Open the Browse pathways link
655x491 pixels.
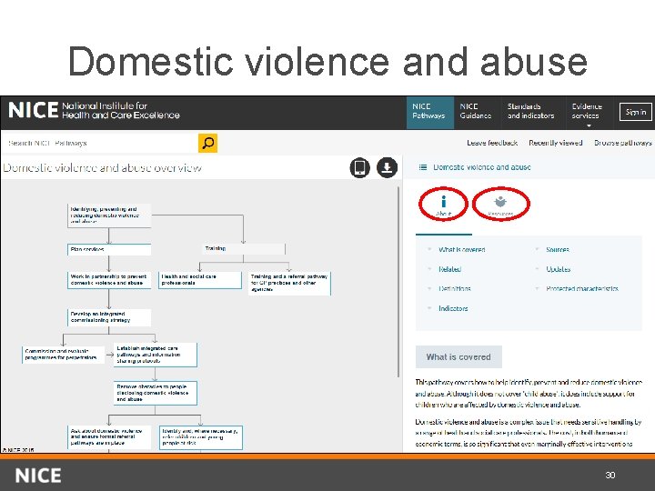pos(623,143)
